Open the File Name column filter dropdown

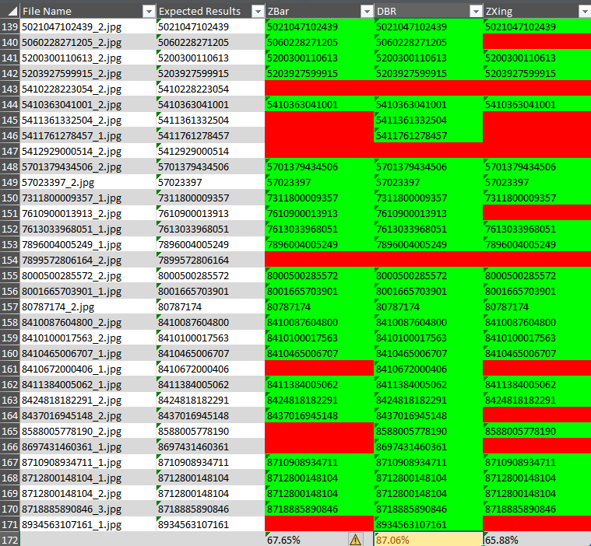(x=148, y=11)
